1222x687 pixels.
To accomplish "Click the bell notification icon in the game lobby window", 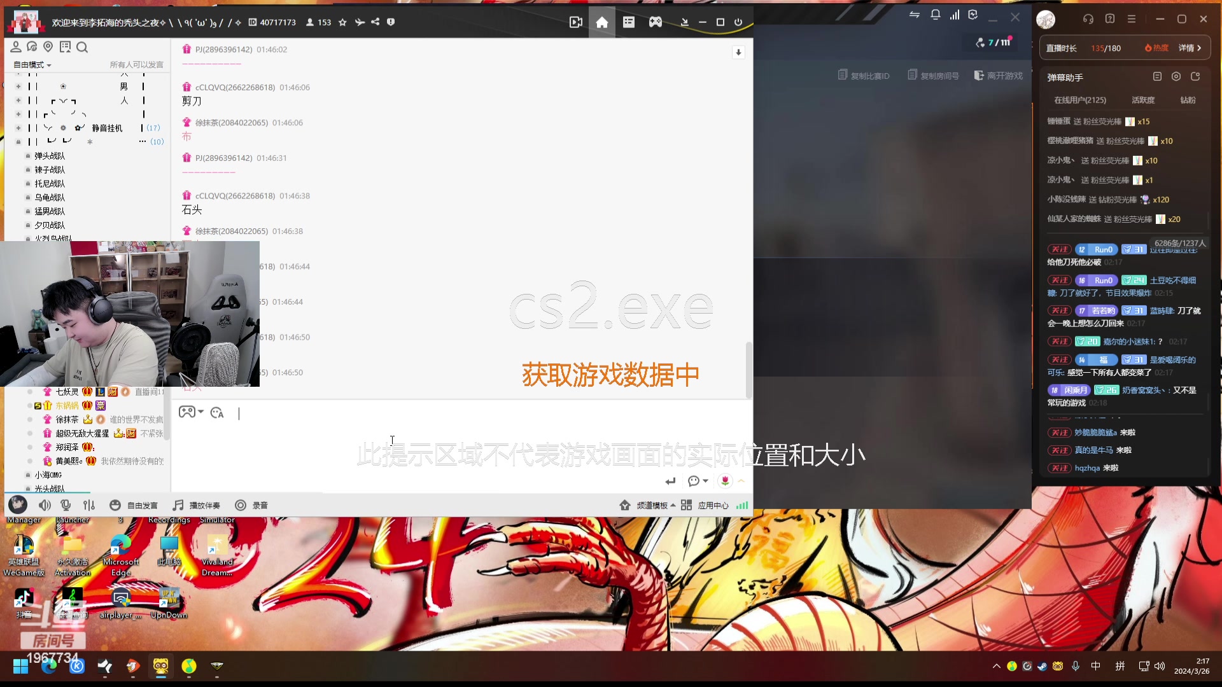I will pos(935,15).
